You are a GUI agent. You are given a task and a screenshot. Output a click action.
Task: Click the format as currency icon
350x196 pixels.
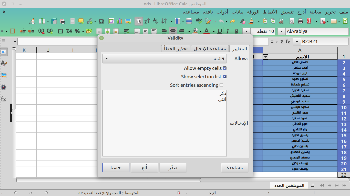tap(89, 31)
